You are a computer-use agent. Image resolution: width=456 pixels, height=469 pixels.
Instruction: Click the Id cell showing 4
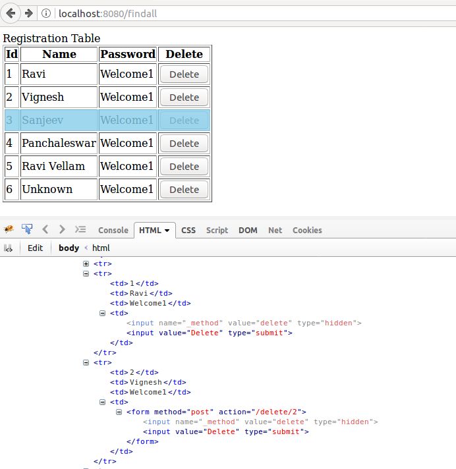pos(12,144)
